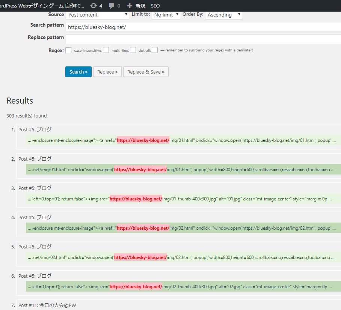The height and width of the screenshot is (310, 341).
Task: Click the '303 result(s) found.' text
Action: click(x=27, y=116)
